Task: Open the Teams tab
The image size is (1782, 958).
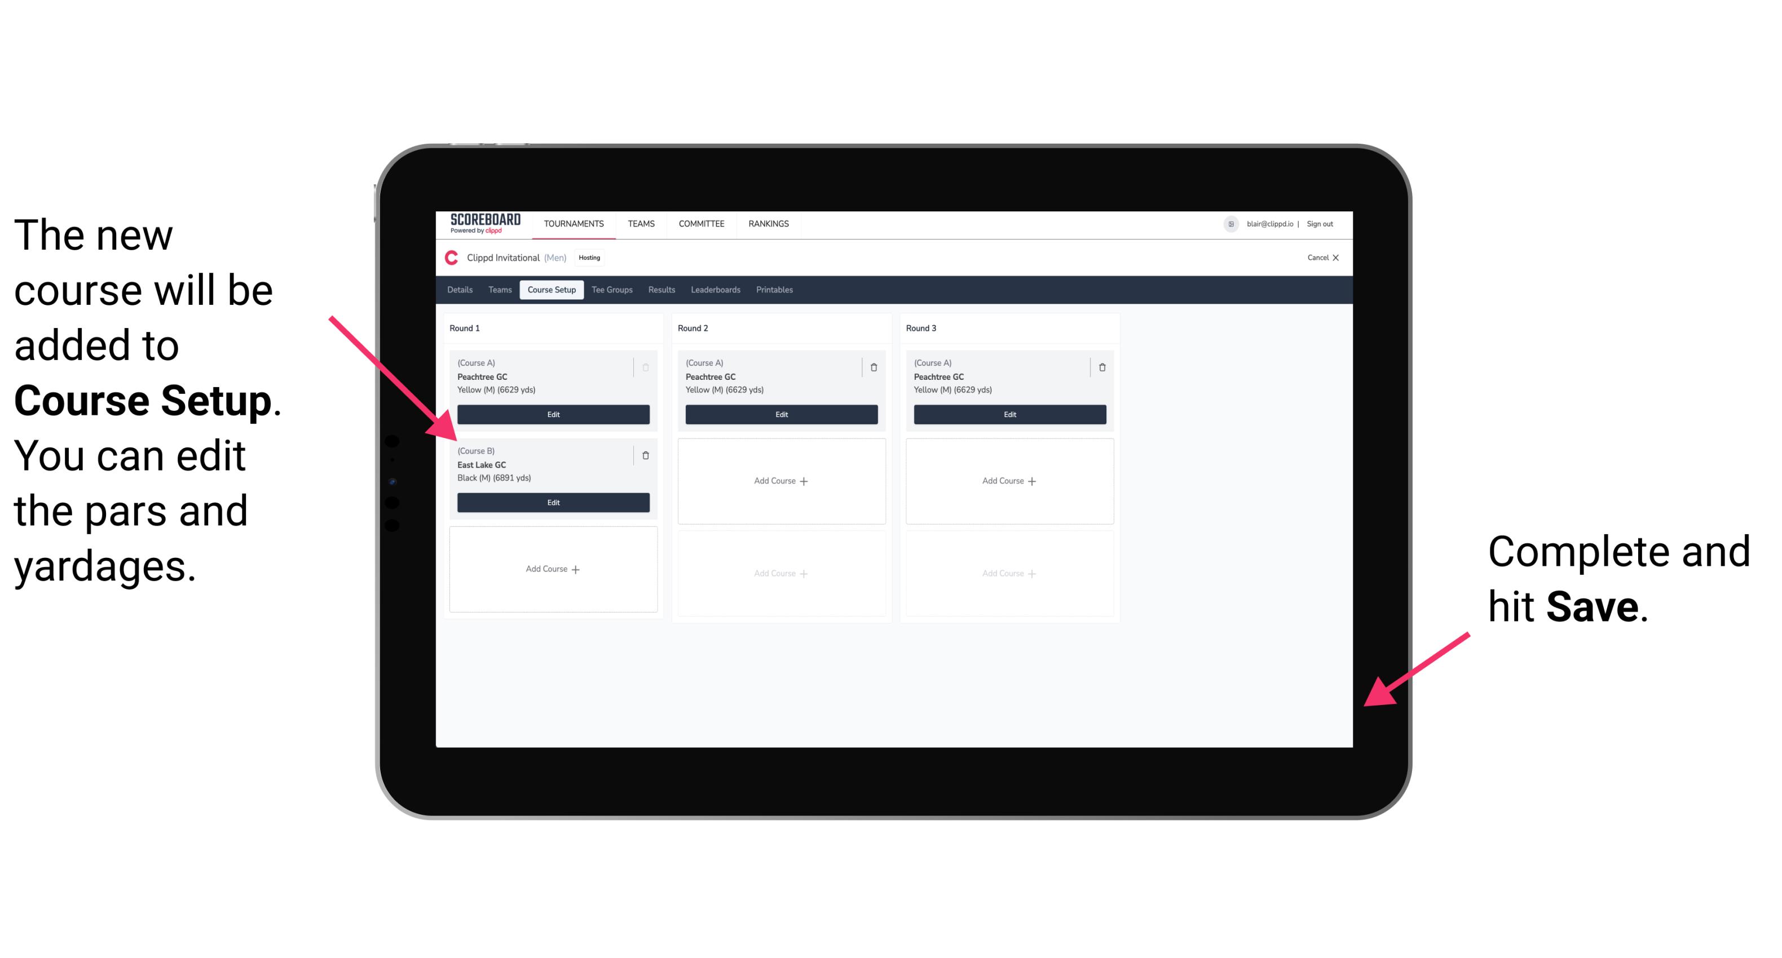Action: pyautogui.click(x=498, y=290)
